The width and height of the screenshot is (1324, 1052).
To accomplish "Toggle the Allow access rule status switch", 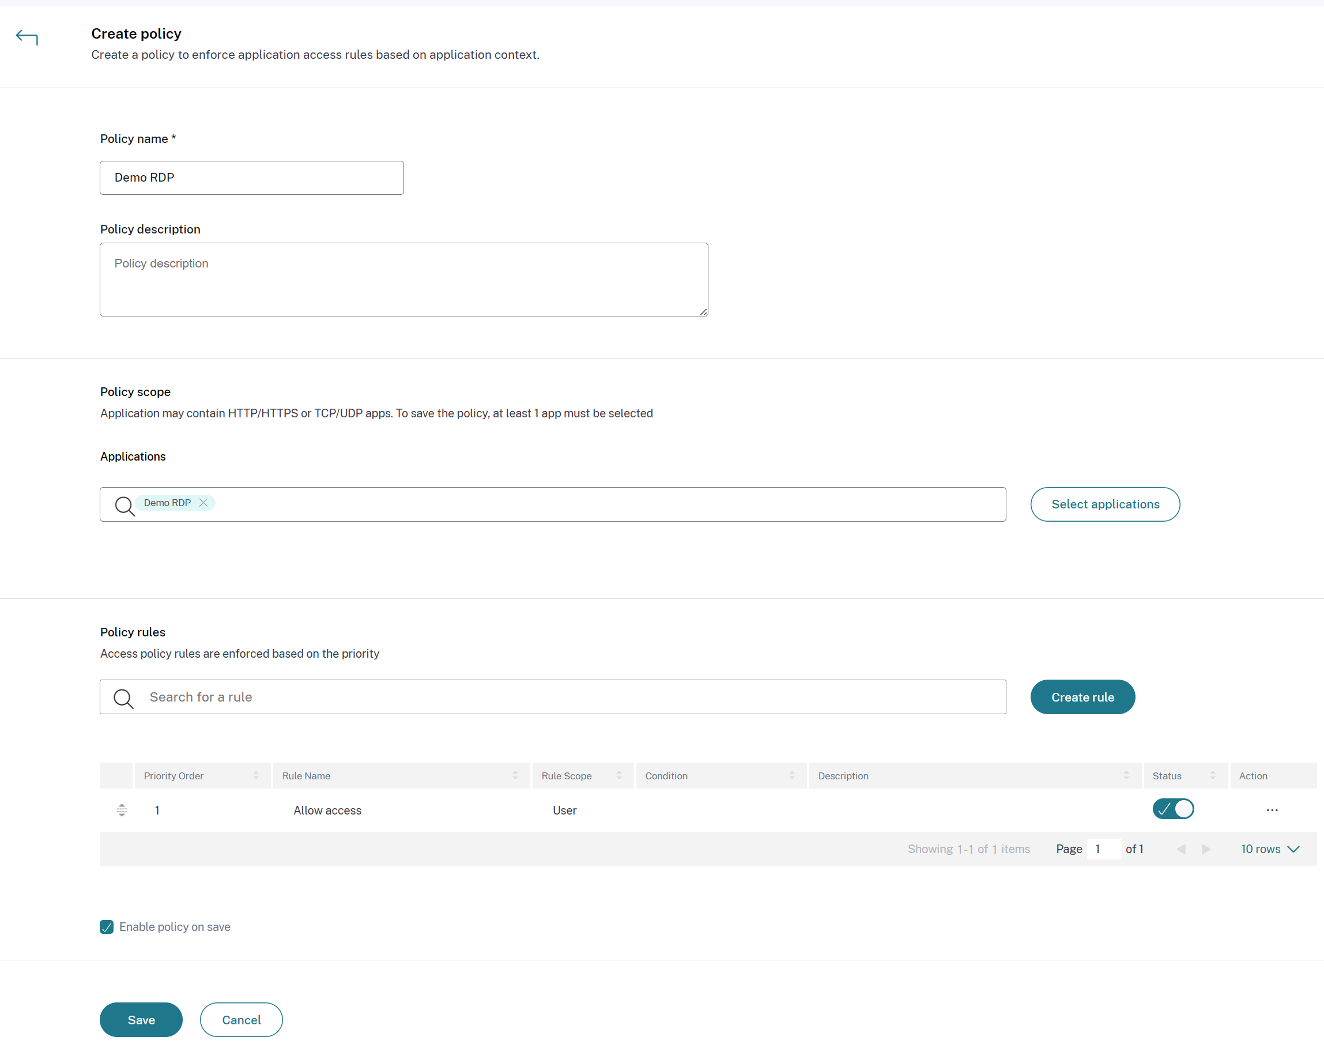I will pyautogui.click(x=1172, y=809).
